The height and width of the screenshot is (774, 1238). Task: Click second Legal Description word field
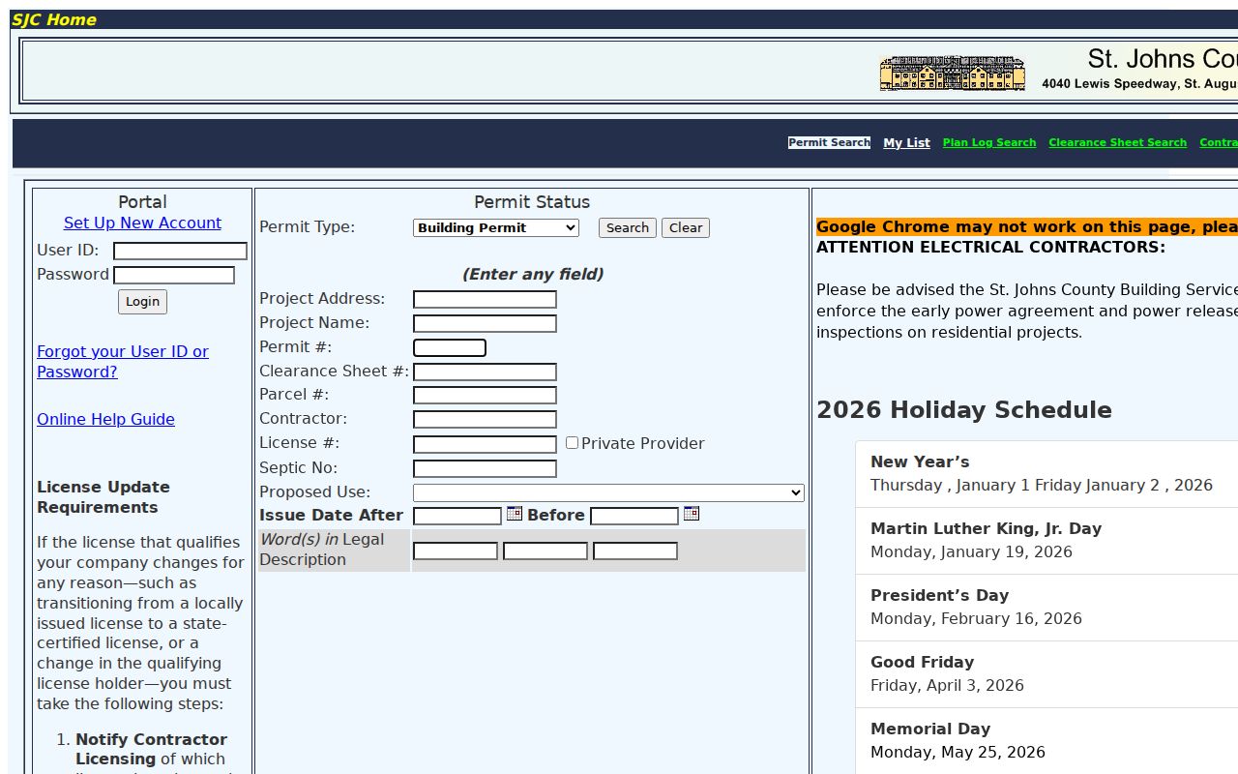[x=545, y=551]
